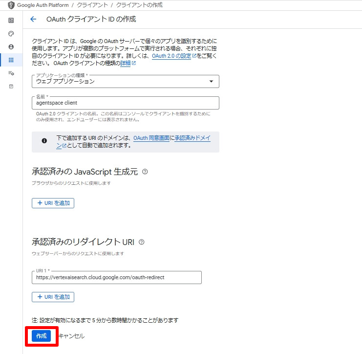Click the OAuth クライアント ID の作成 title
The width and height of the screenshot is (362, 354).
click(x=91, y=19)
